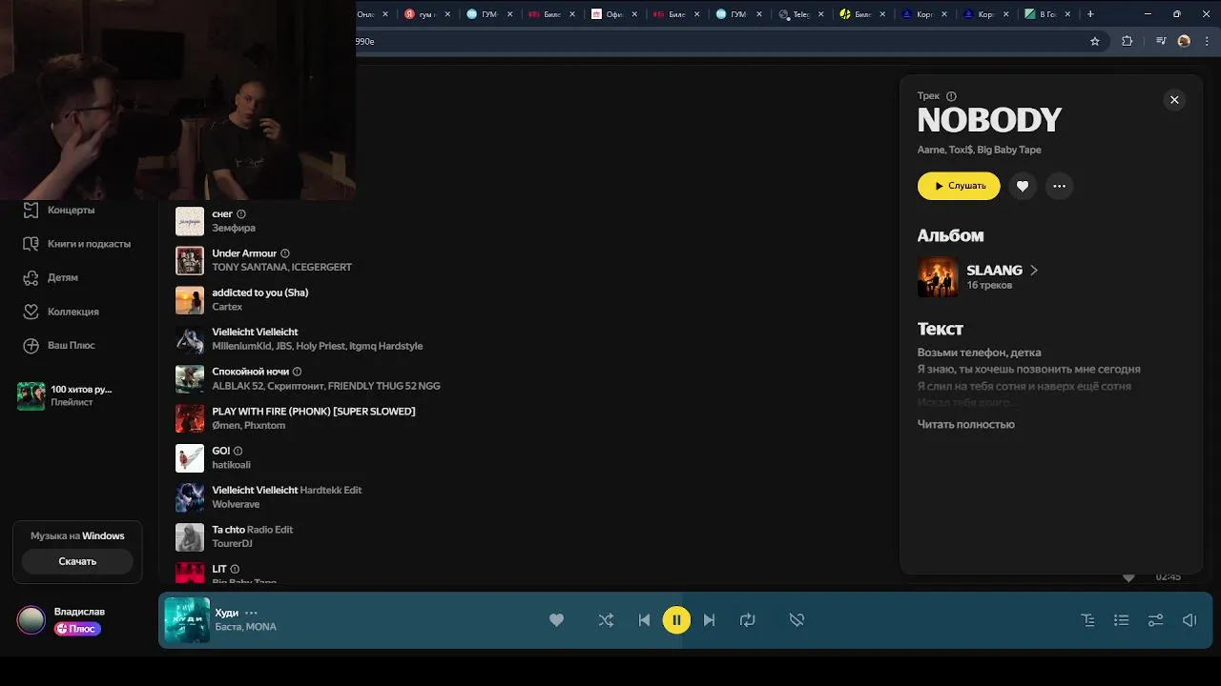Click the Скачать button for Windows app
The image size is (1221, 686).
point(77,562)
